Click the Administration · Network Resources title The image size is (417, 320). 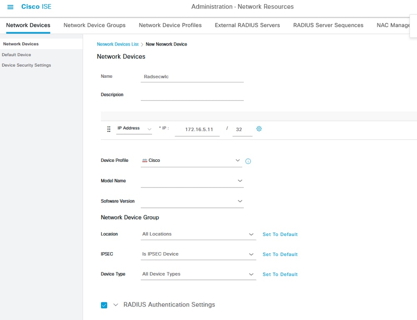(x=242, y=7)
